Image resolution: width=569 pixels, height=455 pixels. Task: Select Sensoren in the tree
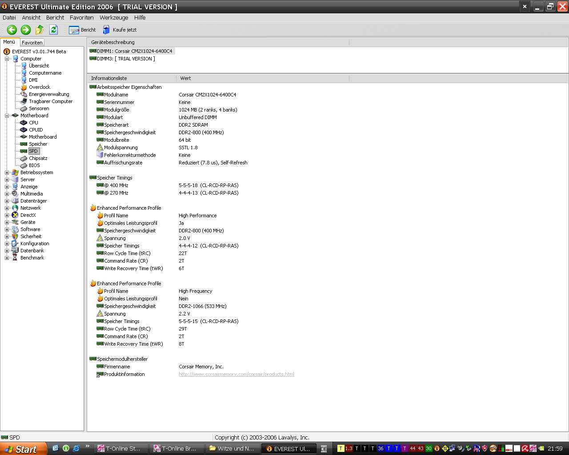[x=39, y=108]
